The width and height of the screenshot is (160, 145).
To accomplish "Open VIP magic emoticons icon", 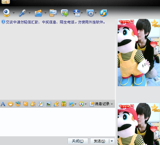I will (x=18, y=104).
